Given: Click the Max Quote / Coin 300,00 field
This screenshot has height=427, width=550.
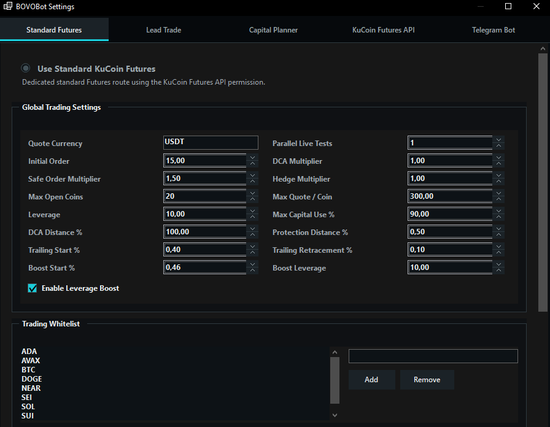Looking at the screenshot, I should (450, 196).
